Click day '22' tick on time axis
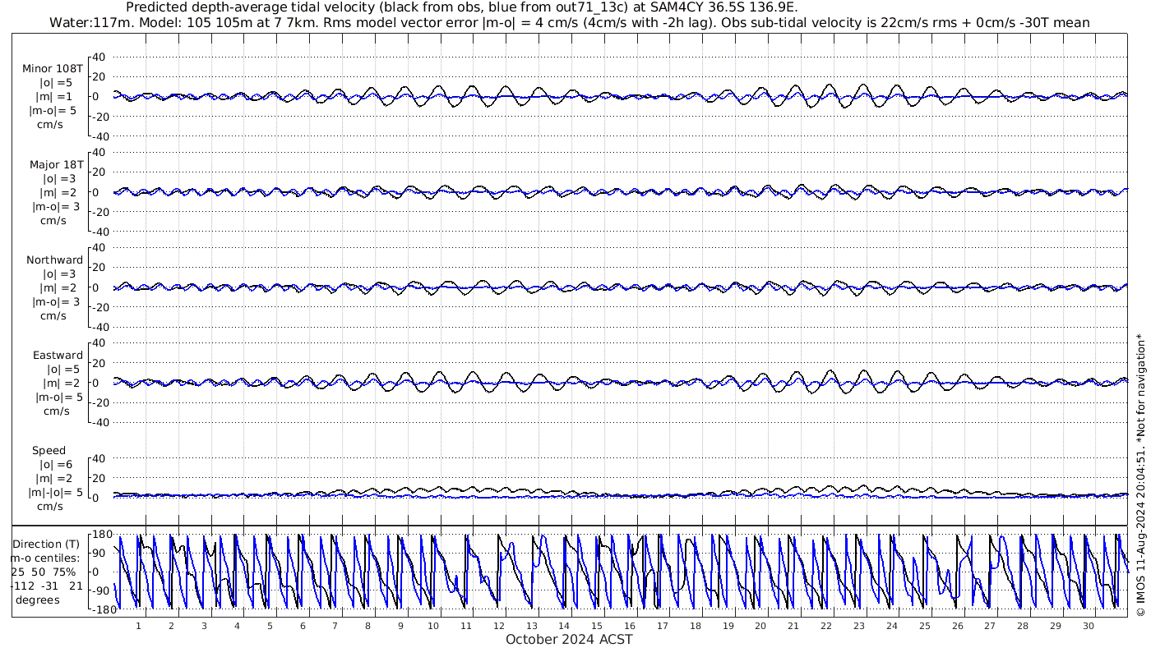The height and width of the screenshot is (657, 1151). pos(826,626)
